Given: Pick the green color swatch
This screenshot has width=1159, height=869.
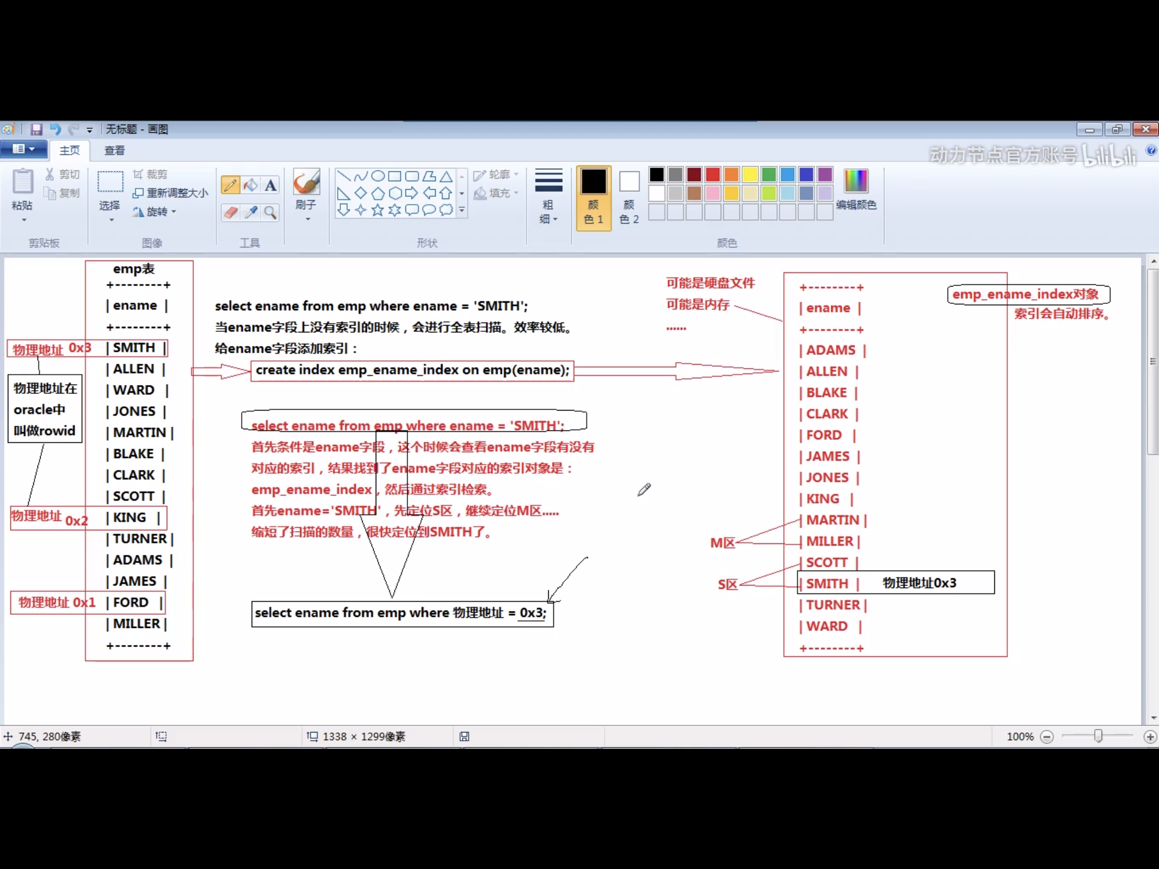Looking at the screenshot, I should (x=769, y=175).
